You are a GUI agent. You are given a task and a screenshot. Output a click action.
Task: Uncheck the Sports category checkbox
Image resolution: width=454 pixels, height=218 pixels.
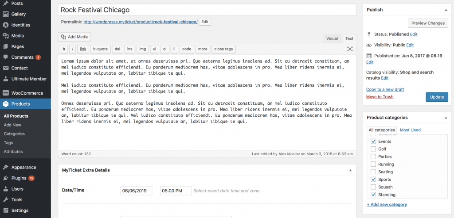[x=373, y=180]
